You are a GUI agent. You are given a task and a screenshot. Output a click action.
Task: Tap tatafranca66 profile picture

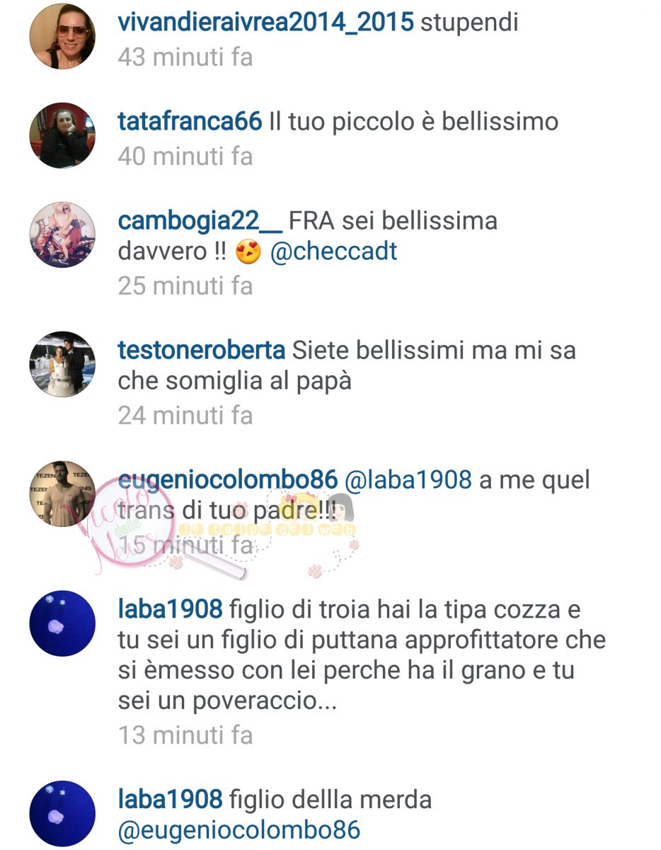62,135
